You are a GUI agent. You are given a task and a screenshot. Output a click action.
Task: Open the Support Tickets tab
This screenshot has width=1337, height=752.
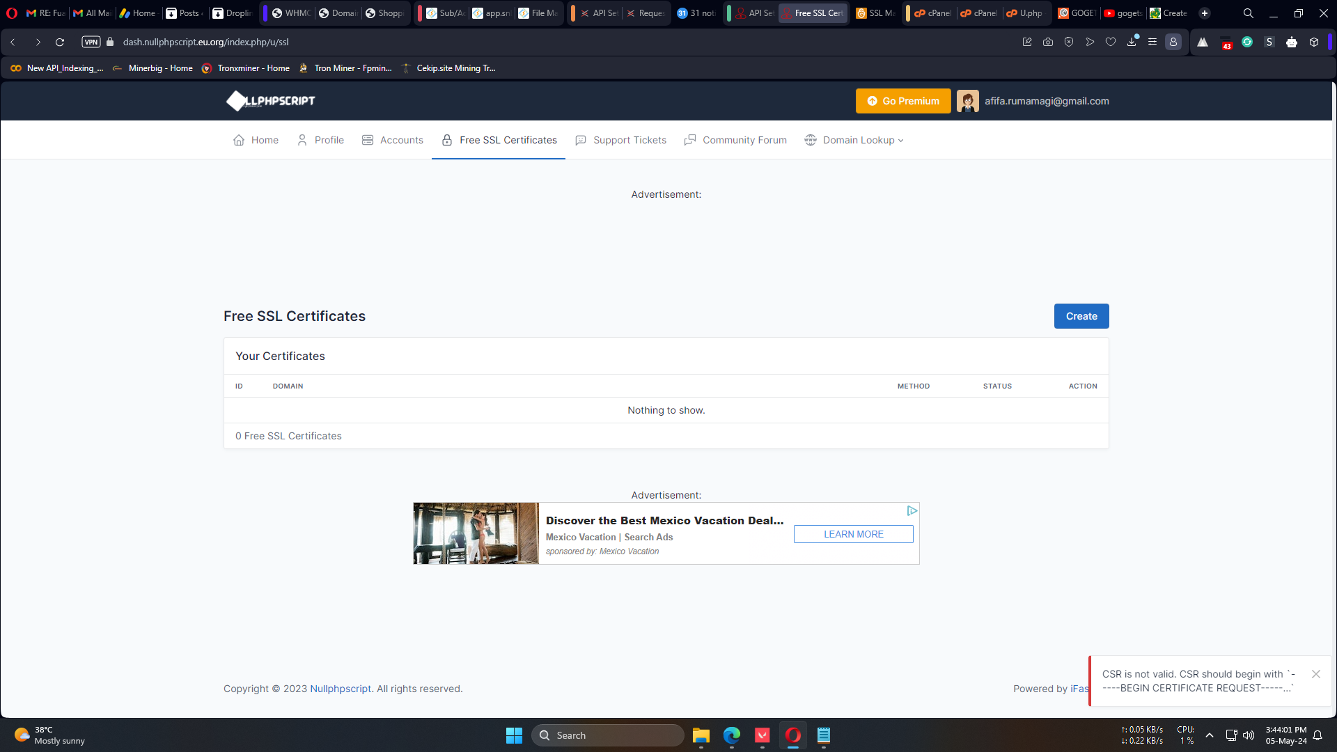click(x=620, y=140)
